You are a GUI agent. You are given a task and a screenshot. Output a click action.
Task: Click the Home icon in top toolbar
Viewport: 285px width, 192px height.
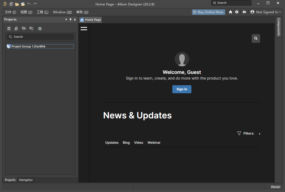point(231,12)
